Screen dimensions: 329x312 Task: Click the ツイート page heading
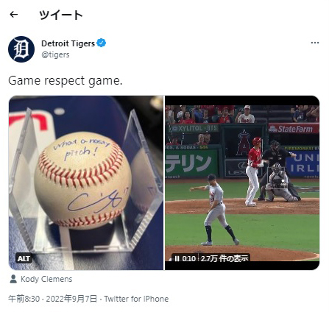(61, 15)
